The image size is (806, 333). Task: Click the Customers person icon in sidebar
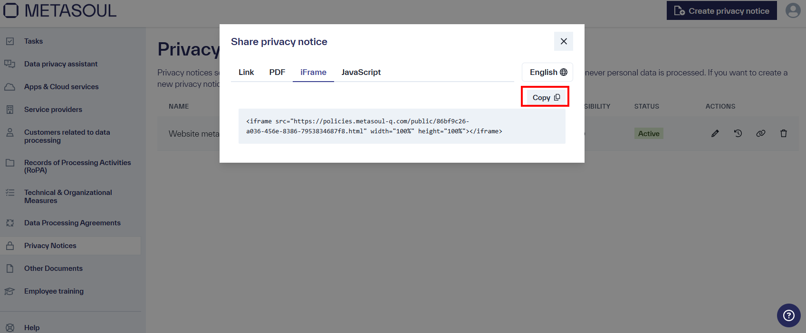tap(10, 132)
